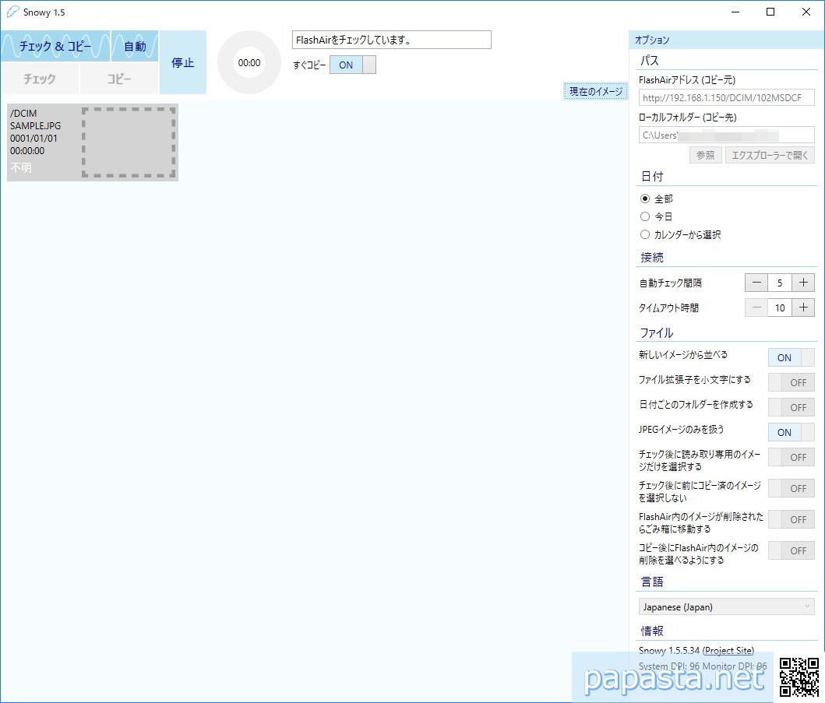Open the Japanese (Japan) language dropdown

(x=725, y=606)
